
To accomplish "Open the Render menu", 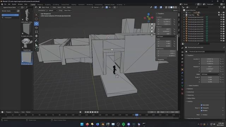I will coord(14,4).
